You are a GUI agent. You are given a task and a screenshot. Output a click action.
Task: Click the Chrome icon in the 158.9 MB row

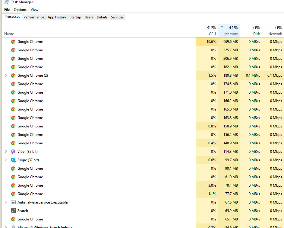point(13,126)
